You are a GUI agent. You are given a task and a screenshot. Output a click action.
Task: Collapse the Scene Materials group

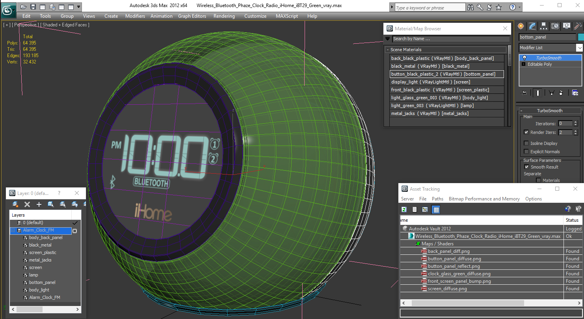point(387,50)
